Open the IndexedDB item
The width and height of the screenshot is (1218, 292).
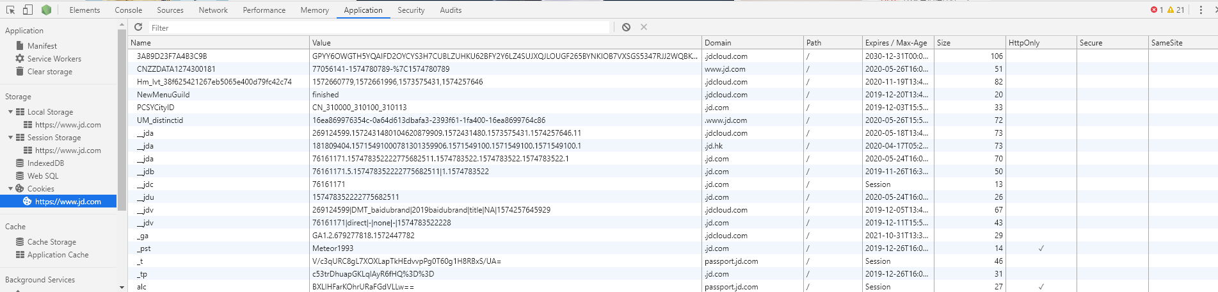(x=45, y=163)
